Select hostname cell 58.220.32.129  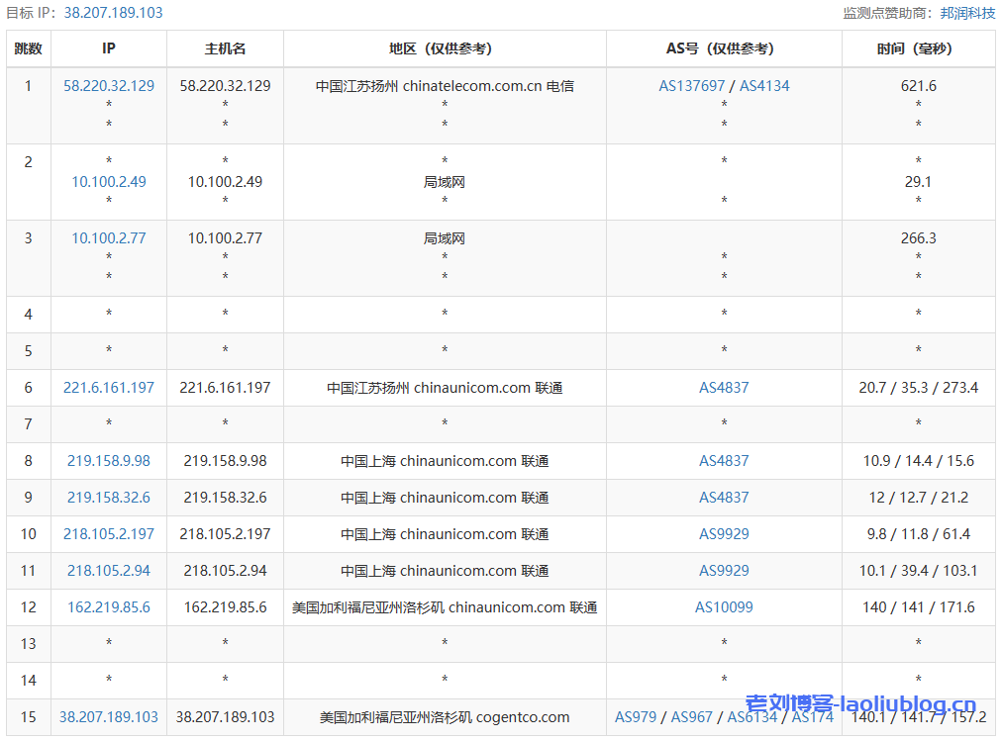click(225, 85)
